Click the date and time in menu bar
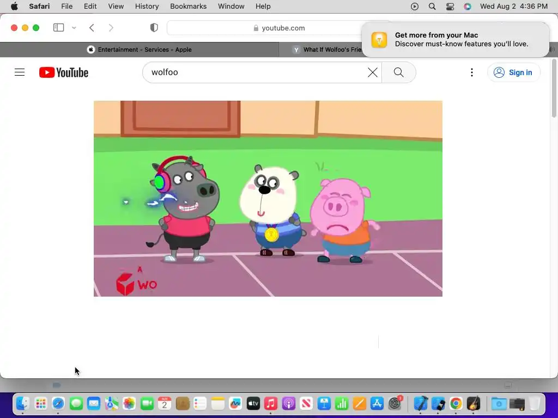 513,7
